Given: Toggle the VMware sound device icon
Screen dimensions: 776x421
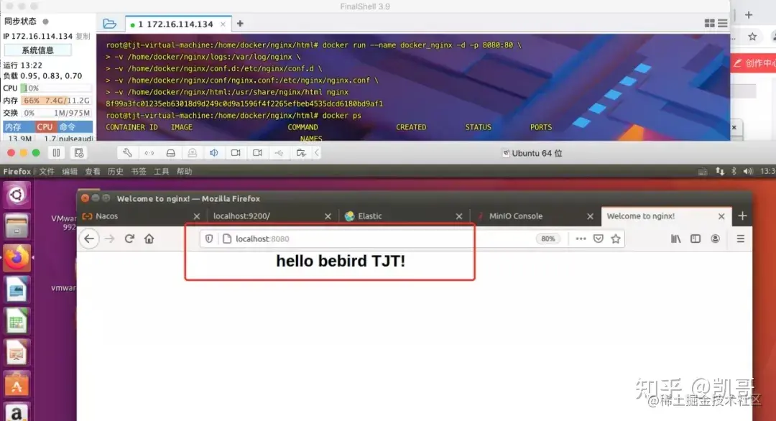Looking at the screenshot, I should (214, 153).
